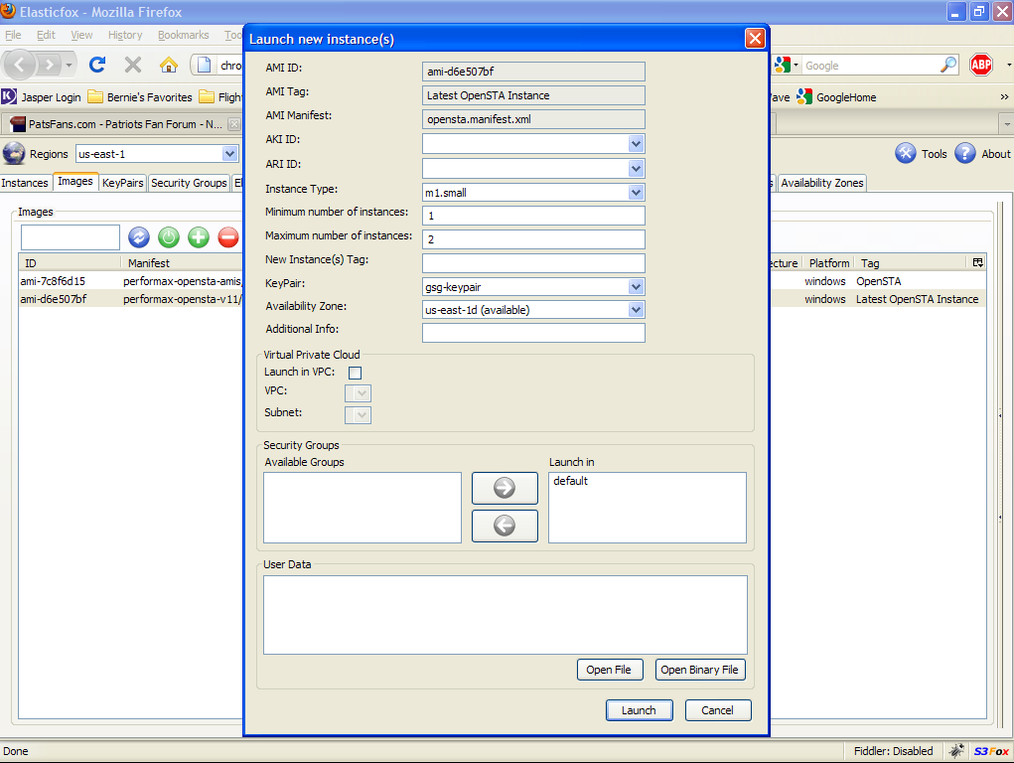The image size is (1014, 763).
Task: Move group right with arrow button
Action: click(x=505, y=488)
